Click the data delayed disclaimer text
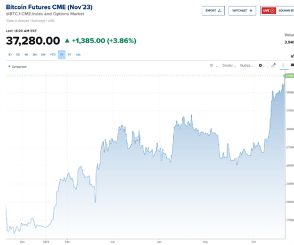The image size is (294, 245). click(x=30, y=21)
